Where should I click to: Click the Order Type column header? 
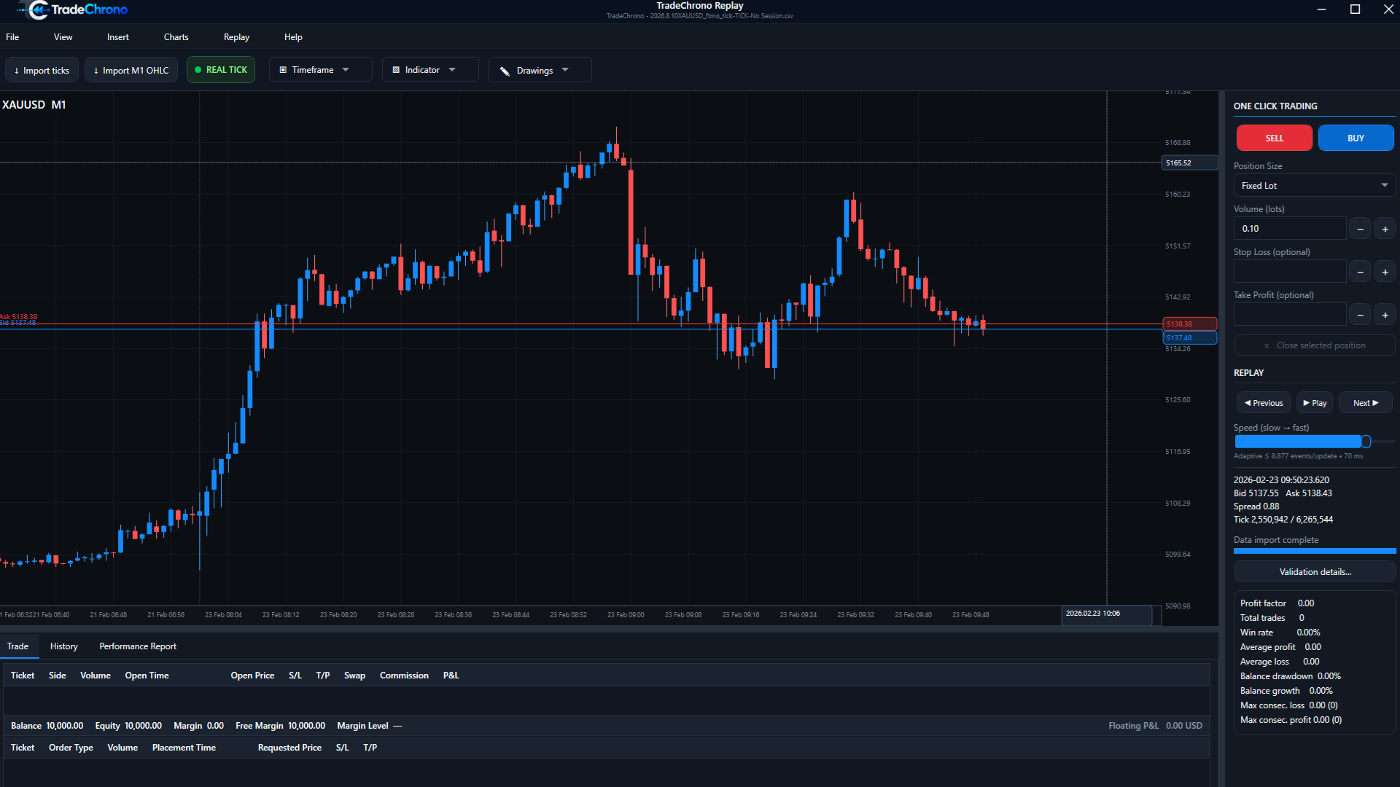coord(71,748)
